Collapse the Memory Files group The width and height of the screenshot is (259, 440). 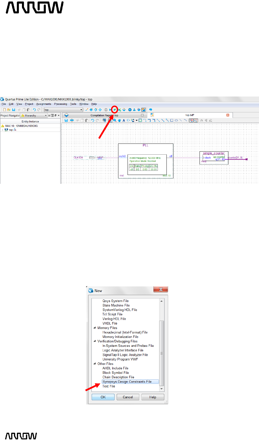pos(94,328)
